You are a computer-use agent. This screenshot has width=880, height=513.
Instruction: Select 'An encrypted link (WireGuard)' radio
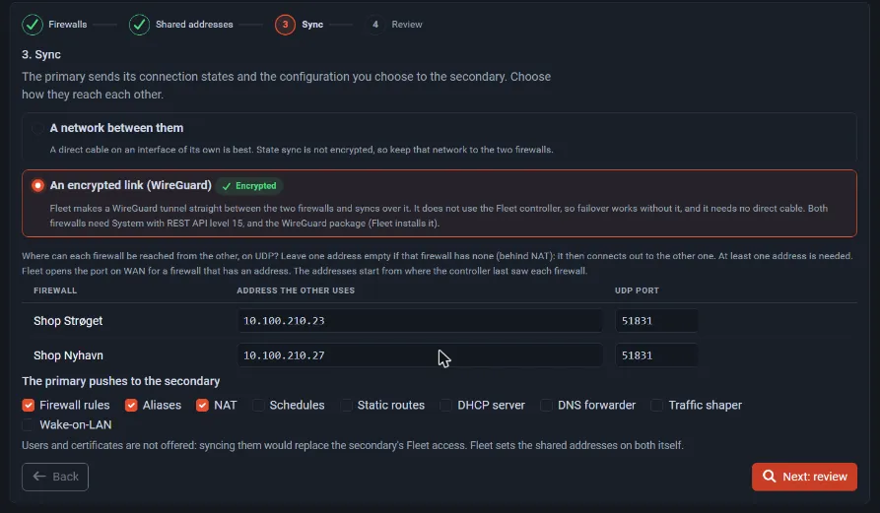[x=37, y=185]
